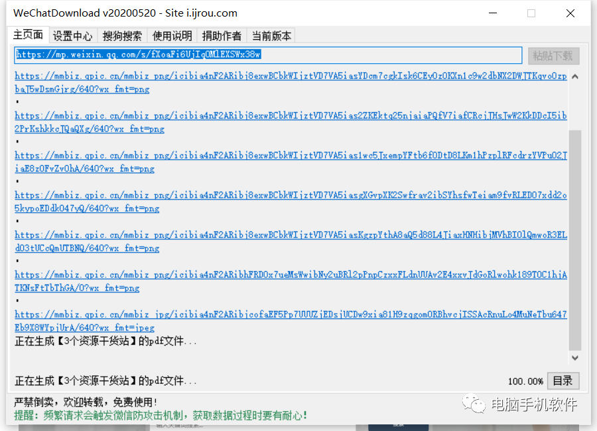Click the scroll up arrow of log list
Screen dimensions: 597x431
575,76
